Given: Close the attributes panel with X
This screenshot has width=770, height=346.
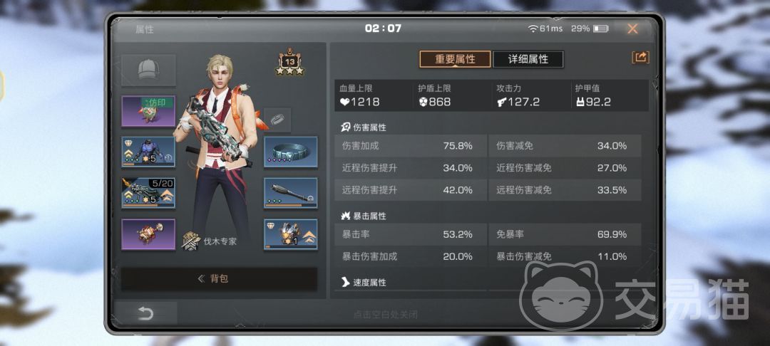Looking at the screenshot, I should click(x=632, y=28).
